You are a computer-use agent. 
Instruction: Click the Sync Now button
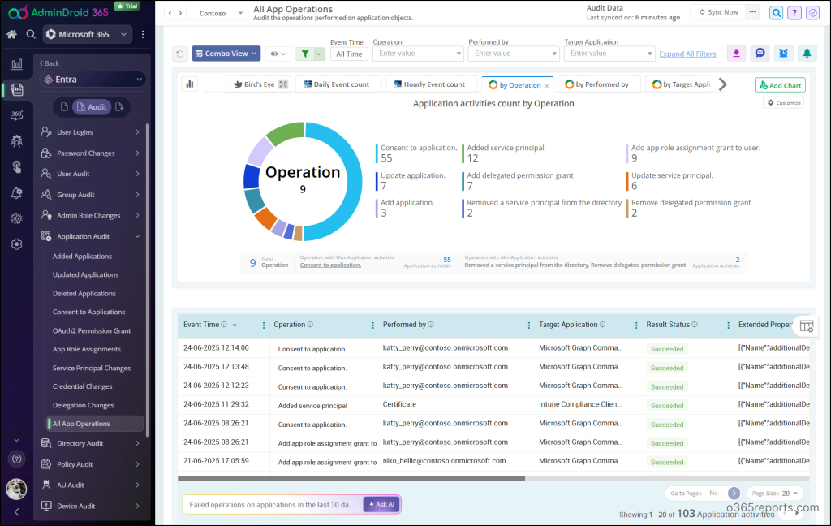[x=718, y=11]
